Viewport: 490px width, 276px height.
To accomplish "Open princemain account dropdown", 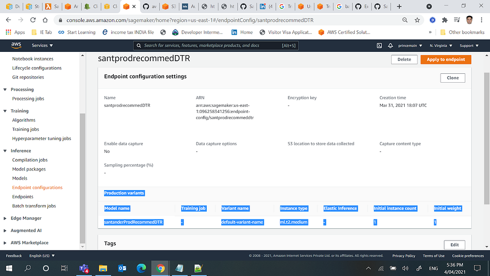I will click(410, 46).
